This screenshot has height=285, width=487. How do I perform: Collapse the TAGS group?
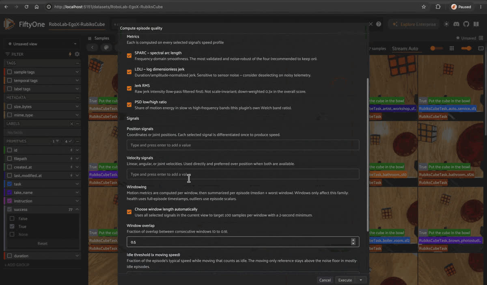pyautogui.click(x=78, y=63)
